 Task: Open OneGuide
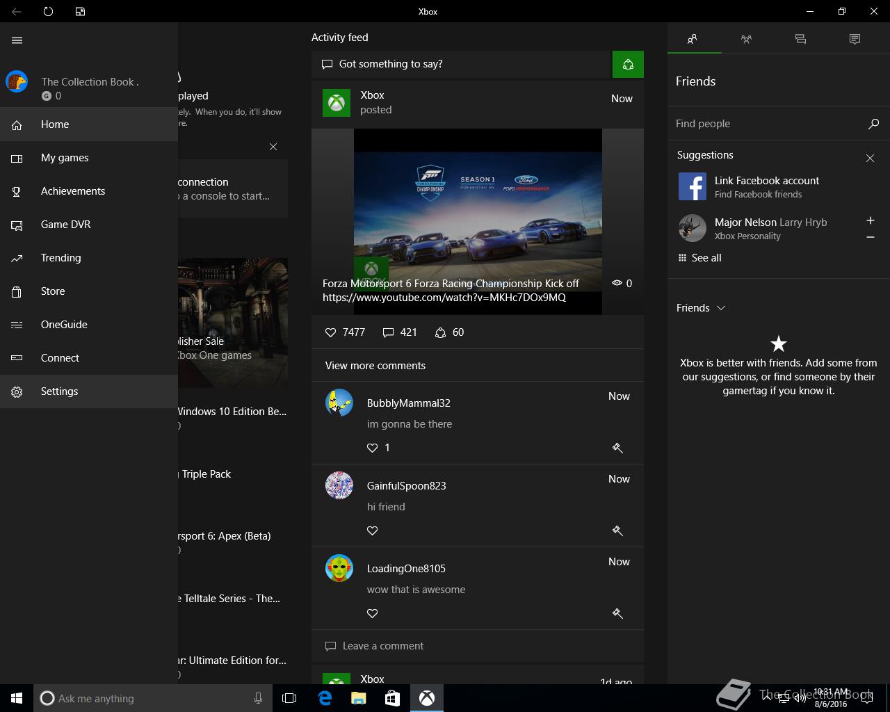89,325
